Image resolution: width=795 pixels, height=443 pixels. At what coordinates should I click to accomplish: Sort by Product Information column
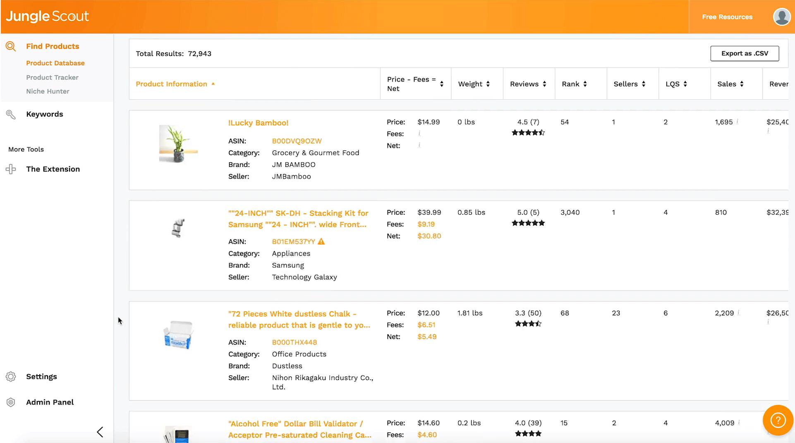pos(175,84)
